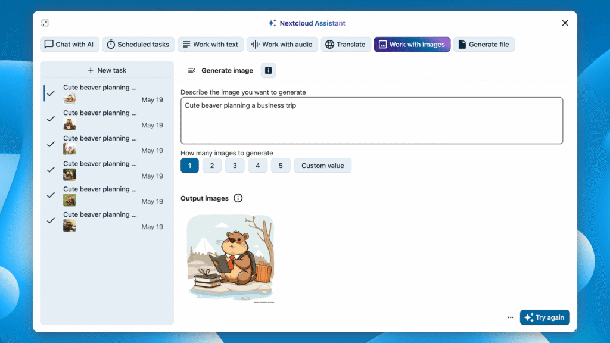This screenshot has width=610, height=343.
Task: Open the Chat with AI tab
Action: click(69, 44)
